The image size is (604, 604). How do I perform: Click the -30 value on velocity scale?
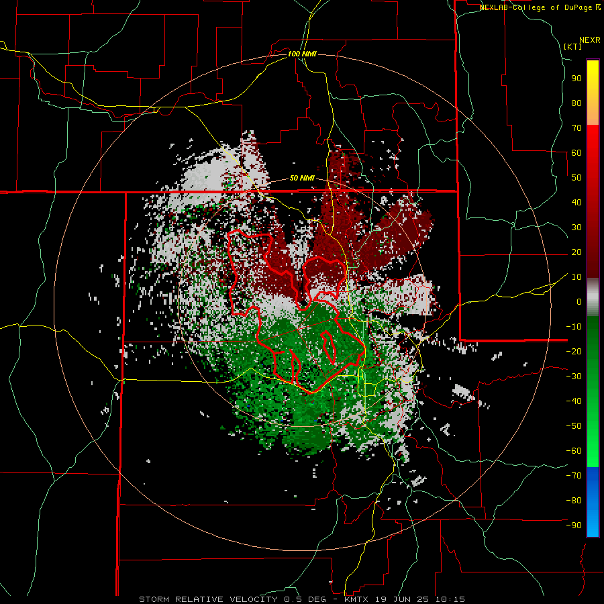(574, 376)
